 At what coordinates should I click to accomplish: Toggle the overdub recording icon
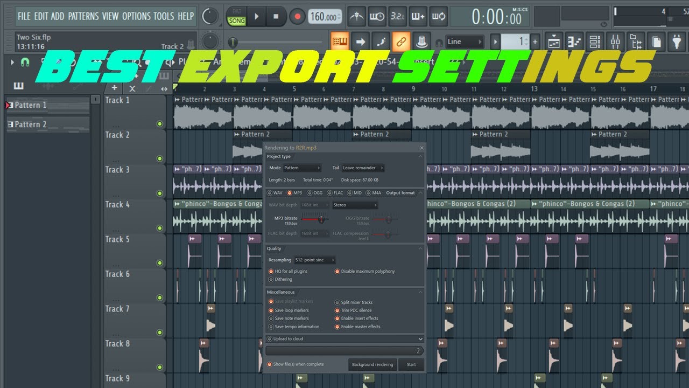pyautogui.click(x=418, y=17)
